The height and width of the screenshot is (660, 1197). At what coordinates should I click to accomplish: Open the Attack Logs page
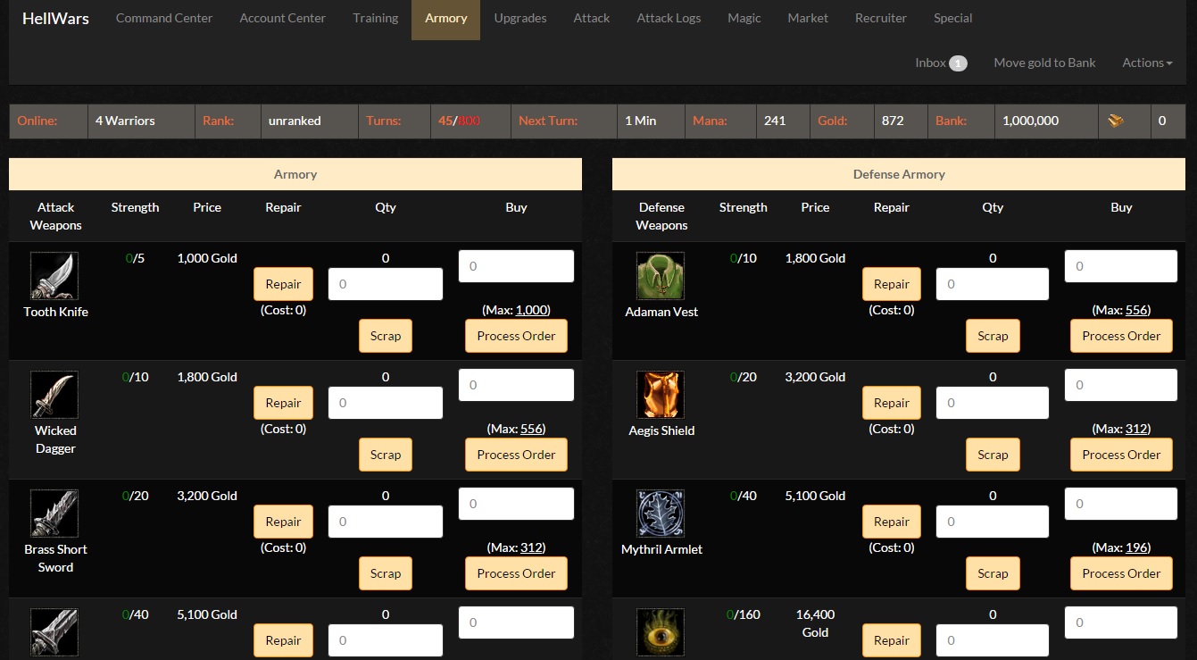(x=669, y=18)
